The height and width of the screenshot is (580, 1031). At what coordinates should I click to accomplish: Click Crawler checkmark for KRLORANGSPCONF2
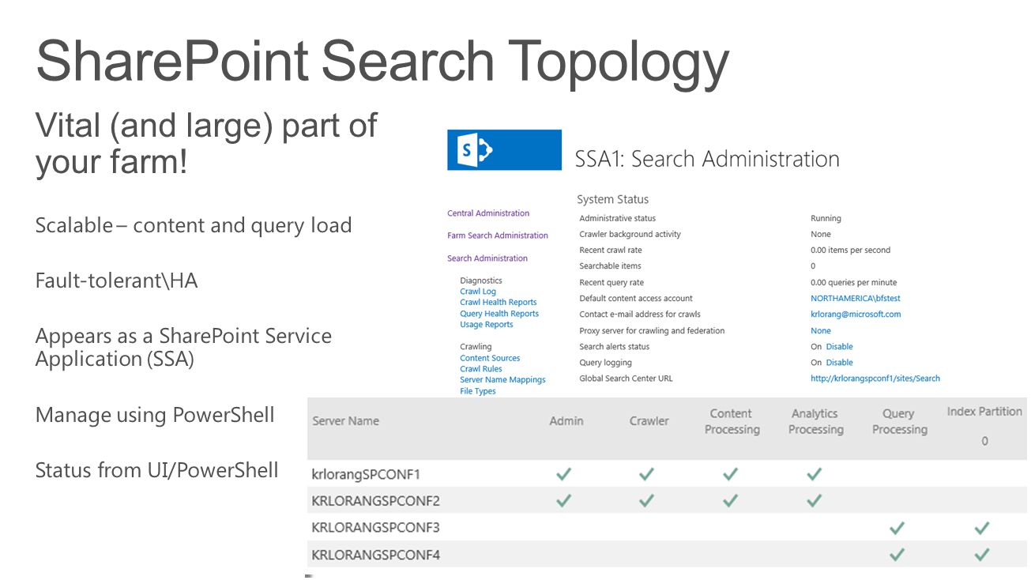[646, 501]
